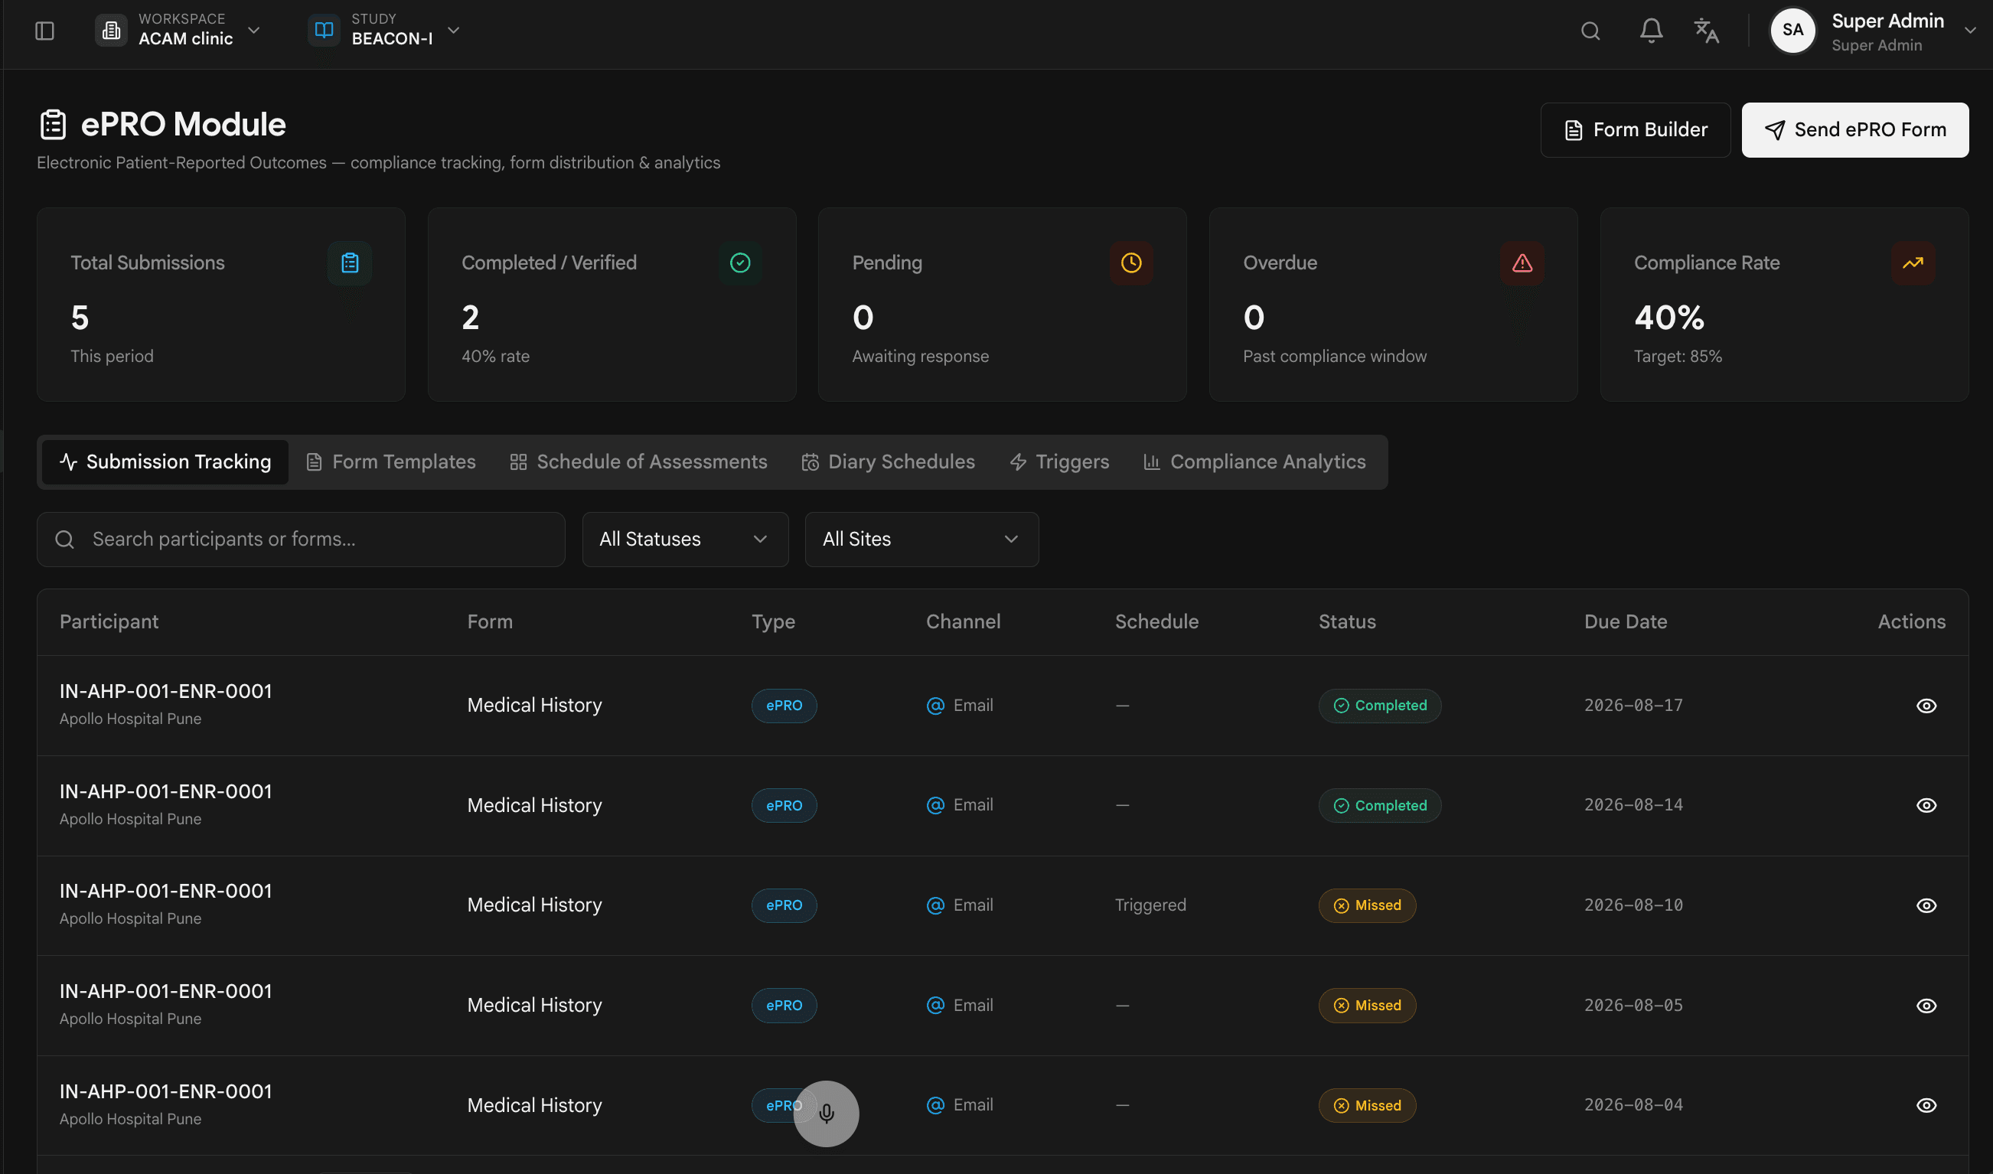The image size is (1993, 1174).
Task: Focus the Search participants or forms field
Action: 301,540
